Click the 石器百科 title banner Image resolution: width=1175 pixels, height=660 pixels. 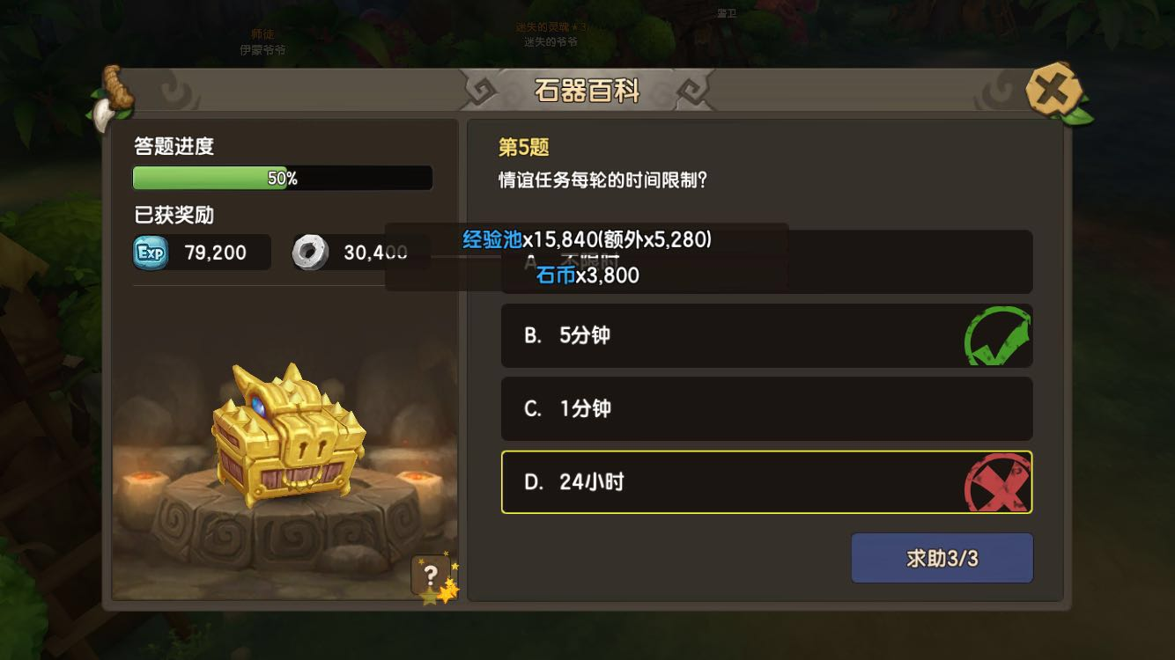click(x=587, y=91)
